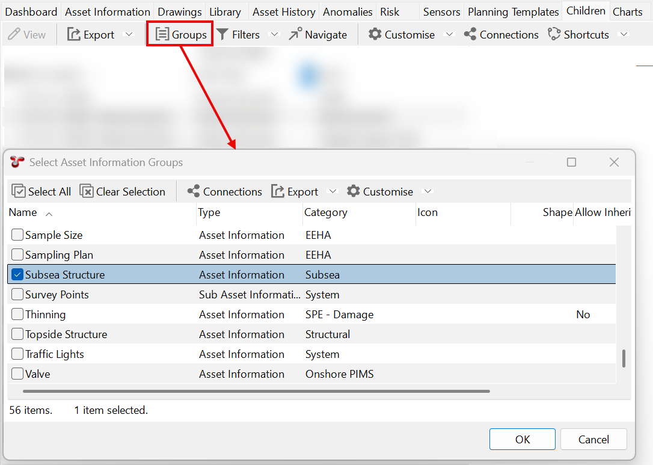This screenshot has height=465, width=653.
Task: Click the Clear Selection icon
Action: coord(86,191)
